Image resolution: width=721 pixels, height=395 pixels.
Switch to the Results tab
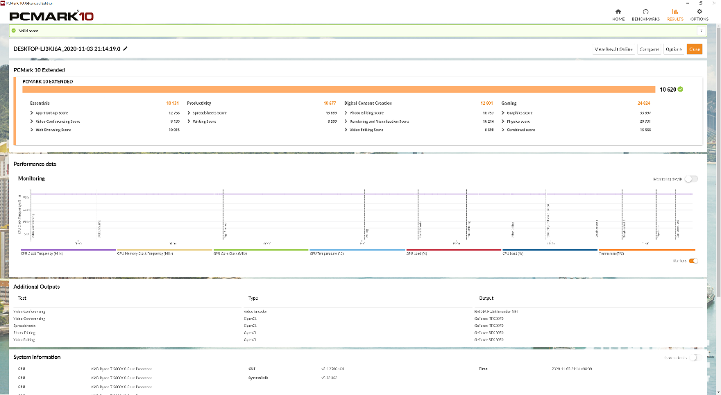coord(675,15)
